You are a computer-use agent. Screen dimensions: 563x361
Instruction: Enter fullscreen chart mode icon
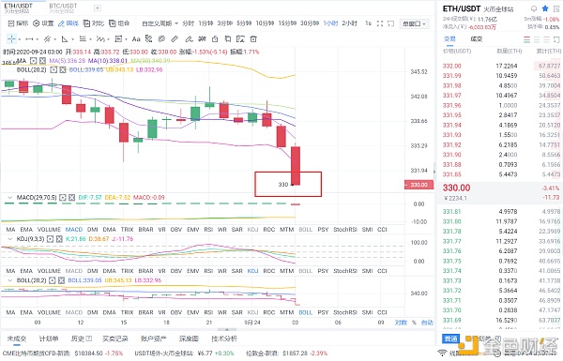380,23
